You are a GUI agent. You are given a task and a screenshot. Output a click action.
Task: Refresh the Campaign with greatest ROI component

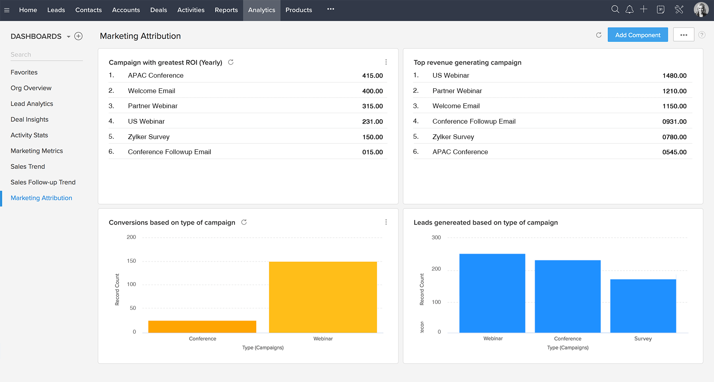[x=231, y=62]
